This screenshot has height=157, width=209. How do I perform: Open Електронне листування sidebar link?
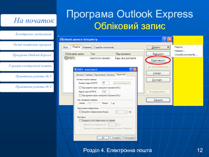[27, 35]
